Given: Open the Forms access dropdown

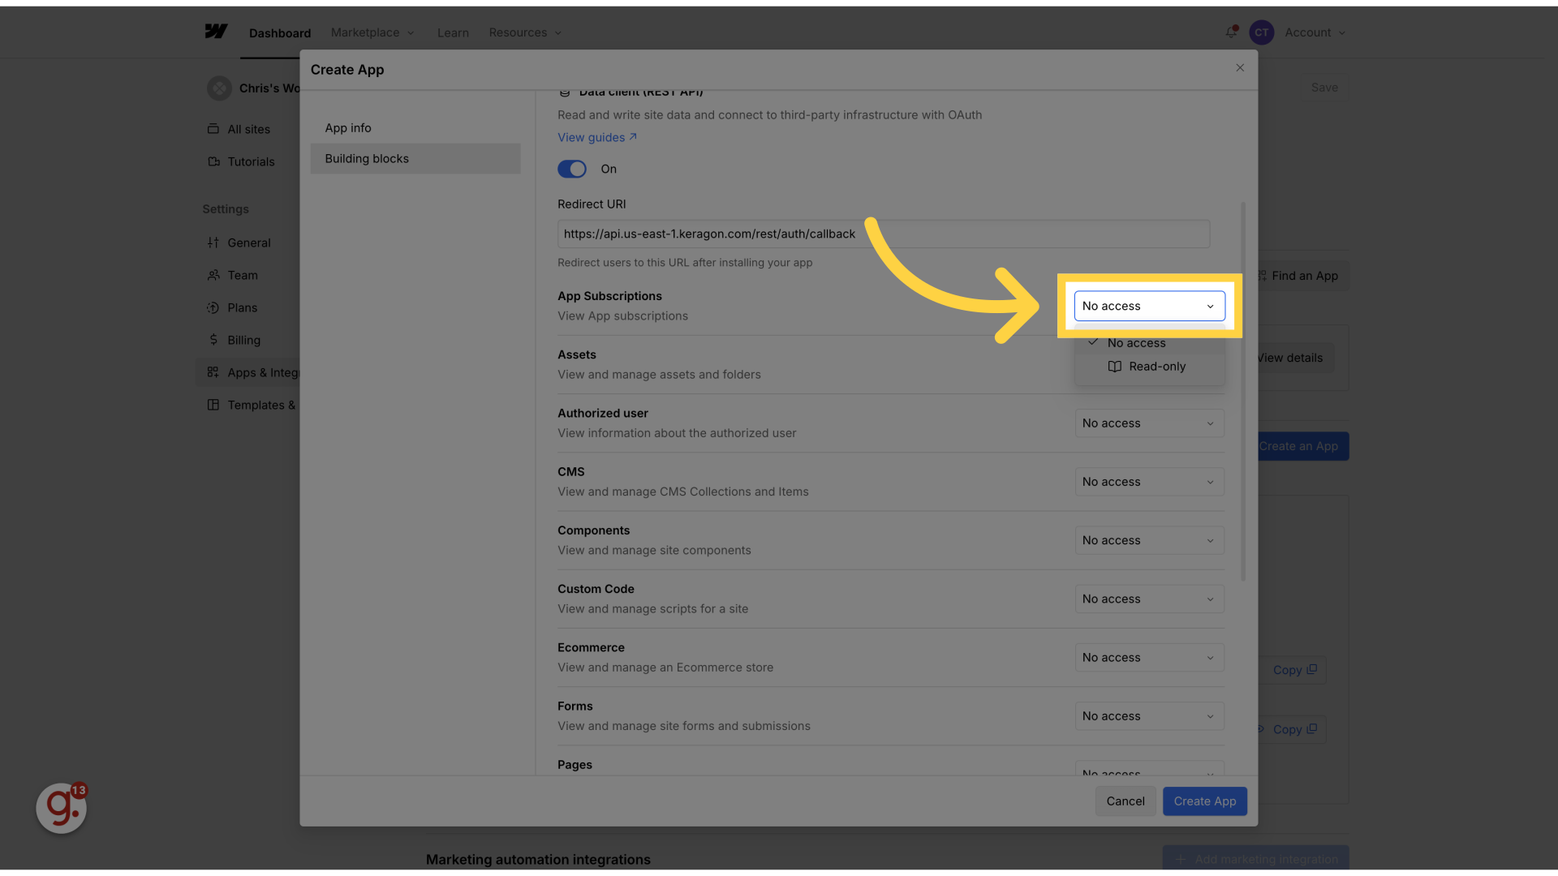Looking at the screenshot, I should click(1149, 716).
